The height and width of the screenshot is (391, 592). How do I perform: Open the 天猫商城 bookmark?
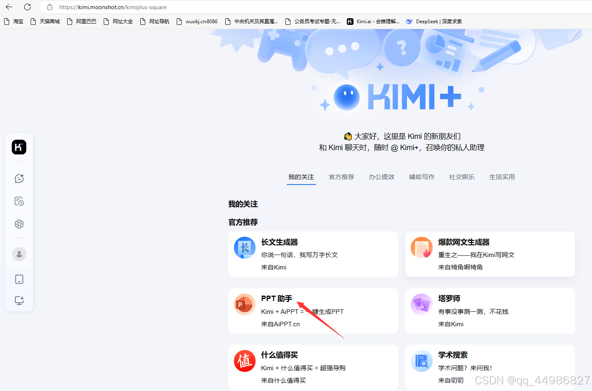point(45,22)
